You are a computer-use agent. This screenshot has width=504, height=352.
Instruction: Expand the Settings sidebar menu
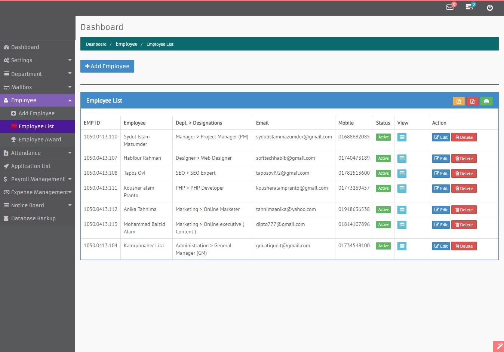[x=37, y=60]
